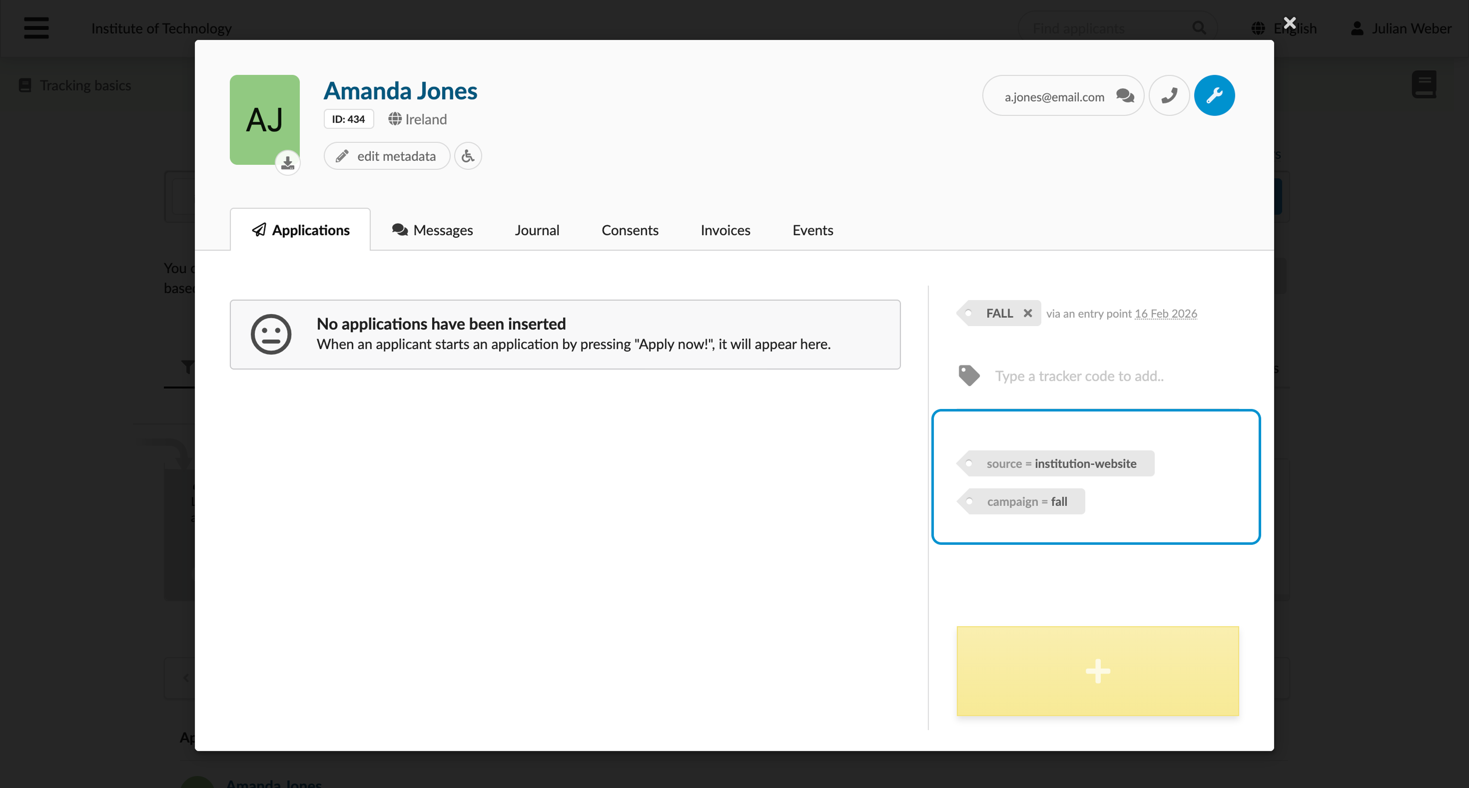
Task: Click the book icon at top right
Action: pyautogui.click(x=1424, y=85)
